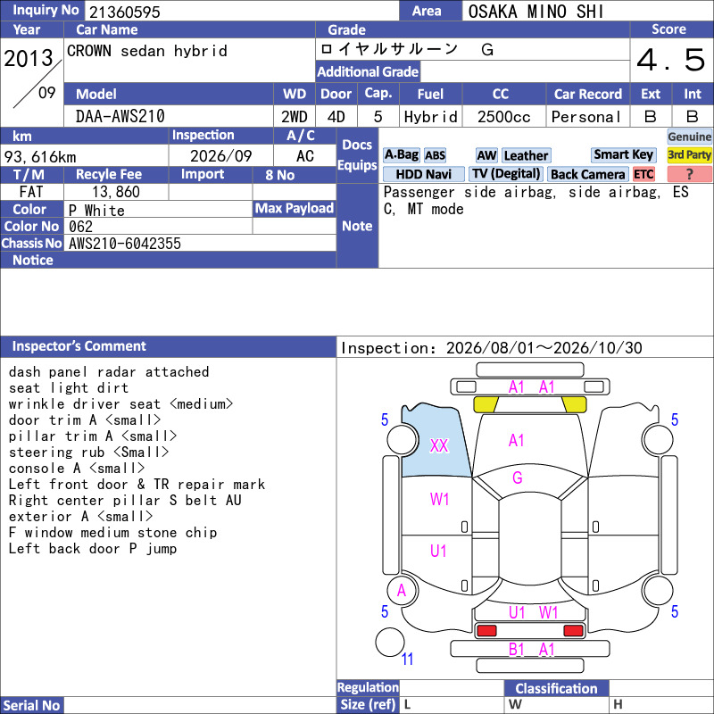The width and height of the screenshot is (714, 714).
Task: Select the W1 mark on left front door
Action: tap(439, 500)
